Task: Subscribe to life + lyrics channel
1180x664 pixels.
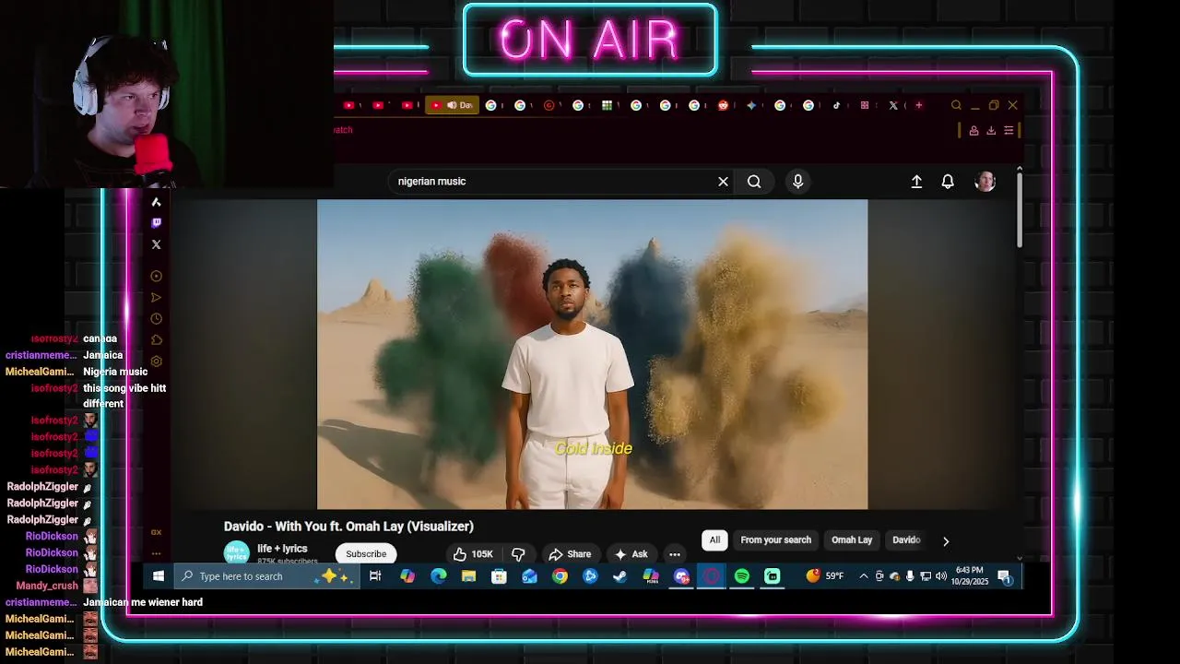Action: 366,554
